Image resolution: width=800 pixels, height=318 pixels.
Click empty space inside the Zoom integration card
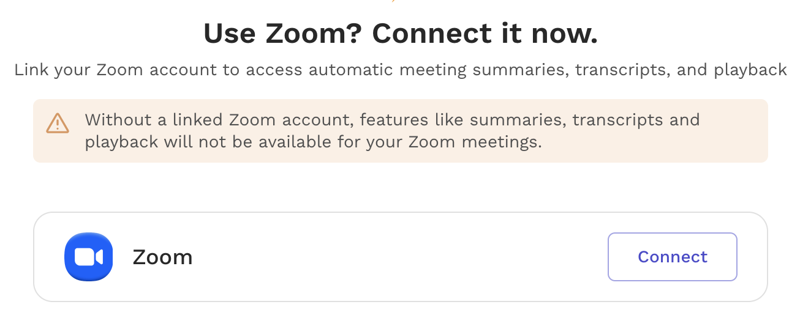coord(398,257)
